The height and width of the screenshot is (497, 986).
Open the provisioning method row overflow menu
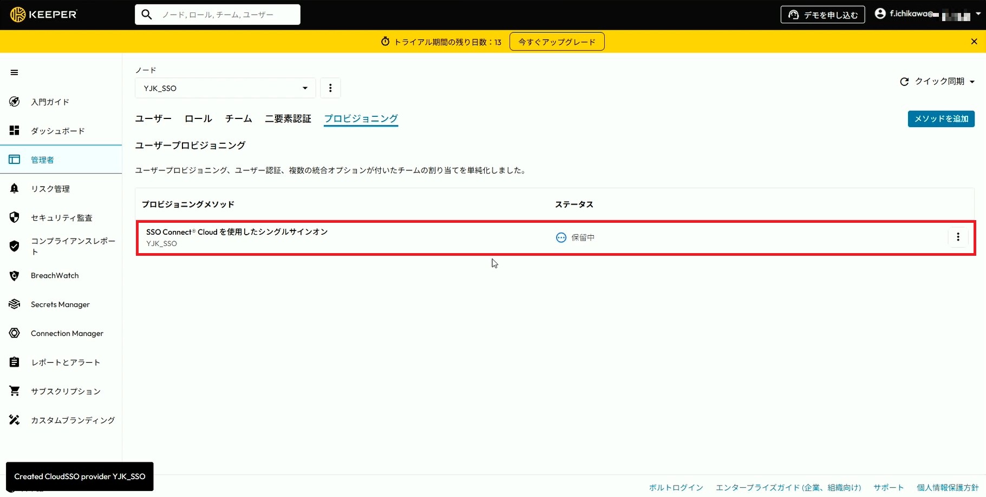(958, 237)
